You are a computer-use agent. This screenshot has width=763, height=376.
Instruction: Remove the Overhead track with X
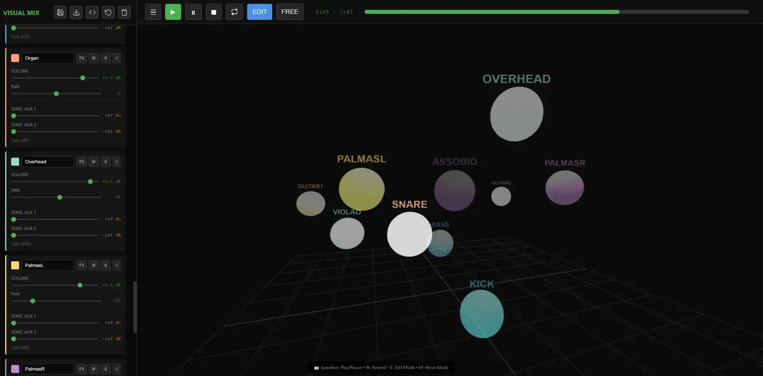(116, 162)
